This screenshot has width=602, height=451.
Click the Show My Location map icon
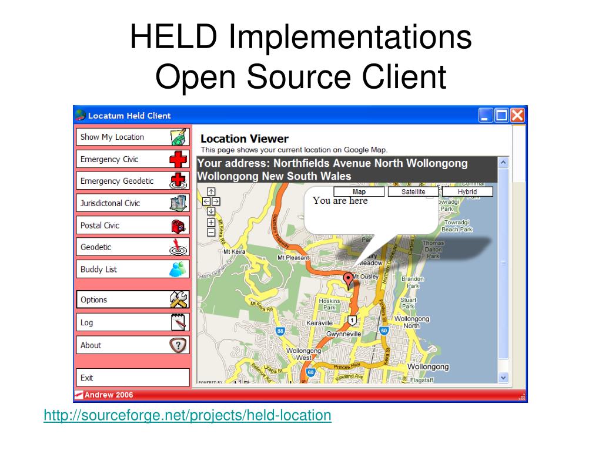click(179, 137)
